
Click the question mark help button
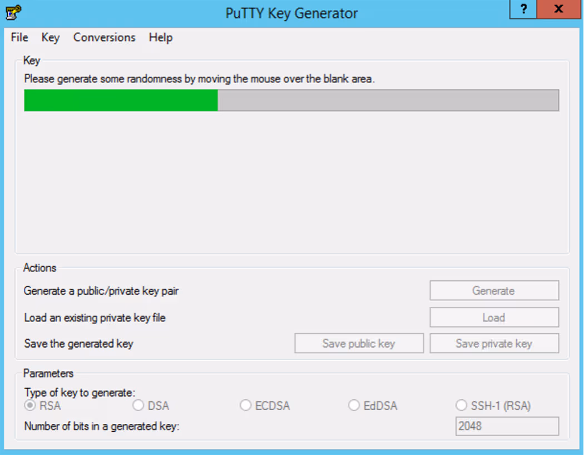[x=523, y=9]
